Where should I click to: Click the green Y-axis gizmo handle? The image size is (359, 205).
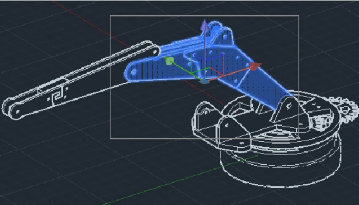[169, 61]
